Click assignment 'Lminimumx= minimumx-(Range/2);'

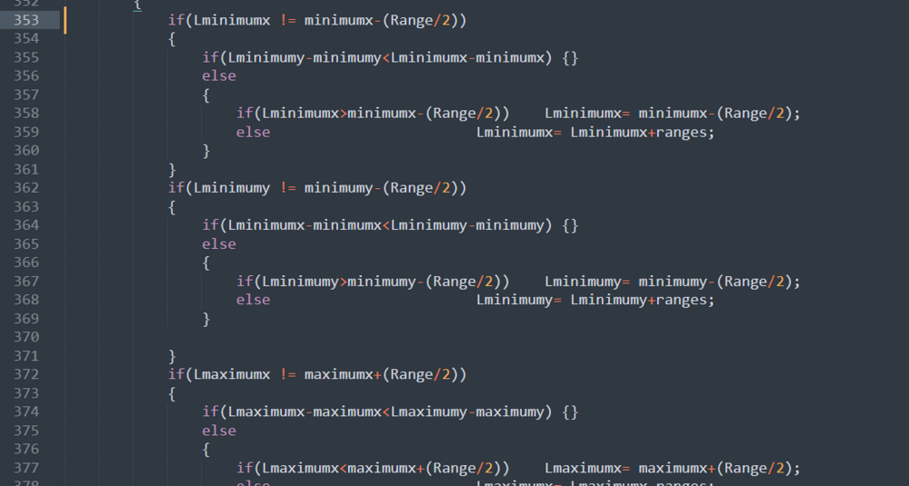(x=673, y=113)
